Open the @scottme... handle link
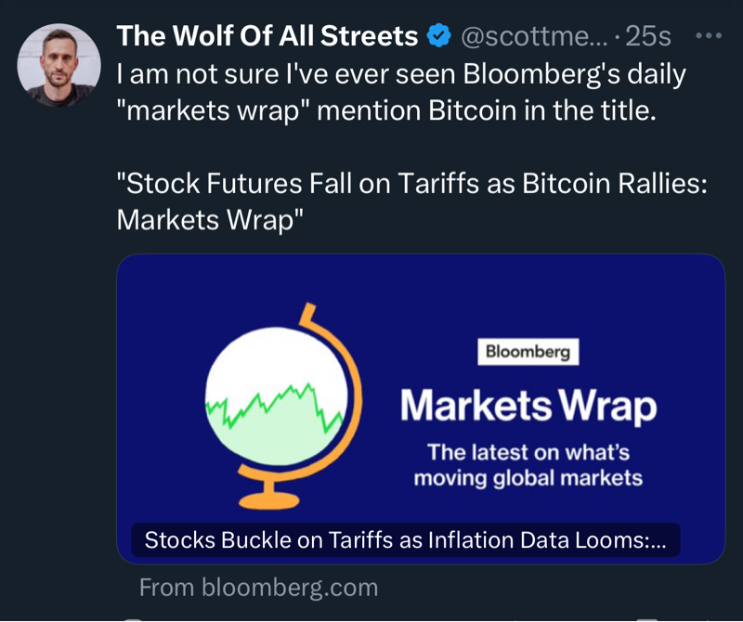Viewport: 743px width, 622px height. (535, 36)
